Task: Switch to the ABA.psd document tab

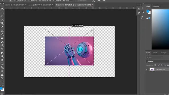Action: 40,5
